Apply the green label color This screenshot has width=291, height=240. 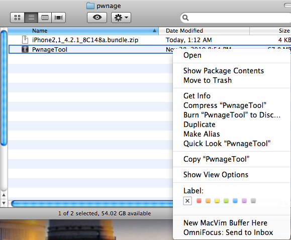click(226, 201)
